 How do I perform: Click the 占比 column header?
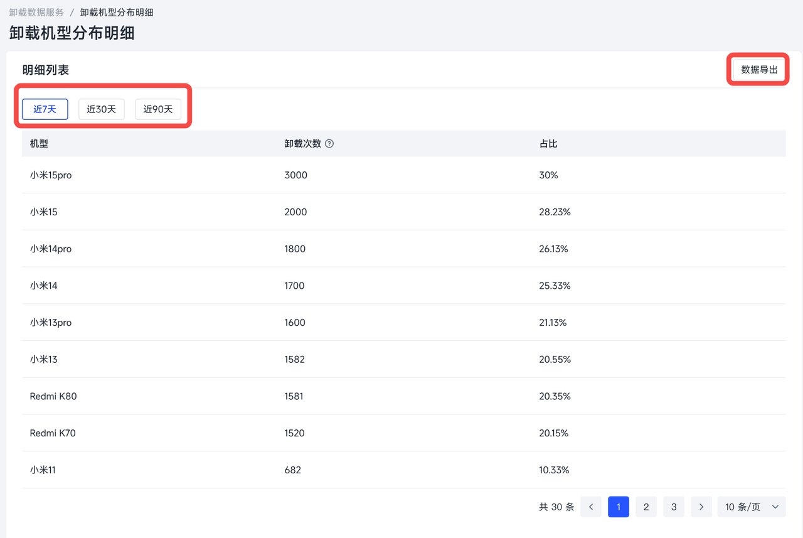click(548, 144)
